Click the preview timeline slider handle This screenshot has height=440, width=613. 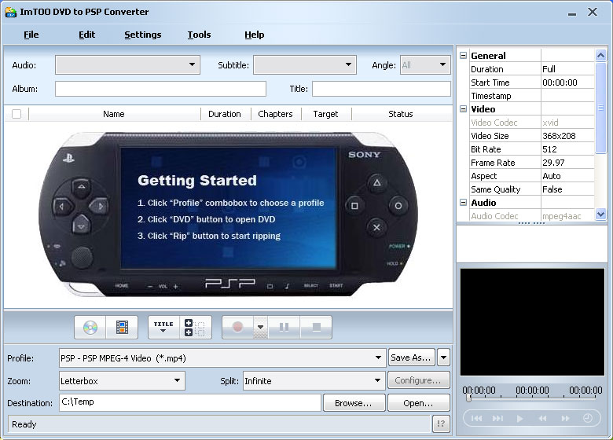click(x=469, y=398)
